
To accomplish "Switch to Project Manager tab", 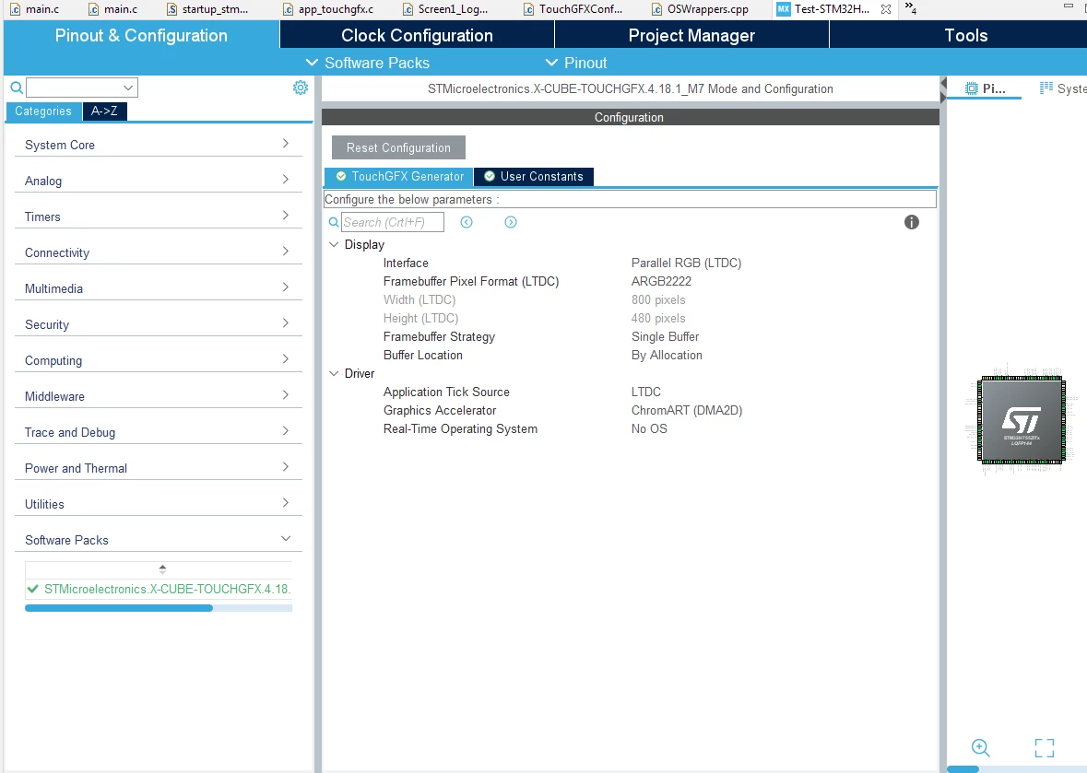I will coord(691,35).
